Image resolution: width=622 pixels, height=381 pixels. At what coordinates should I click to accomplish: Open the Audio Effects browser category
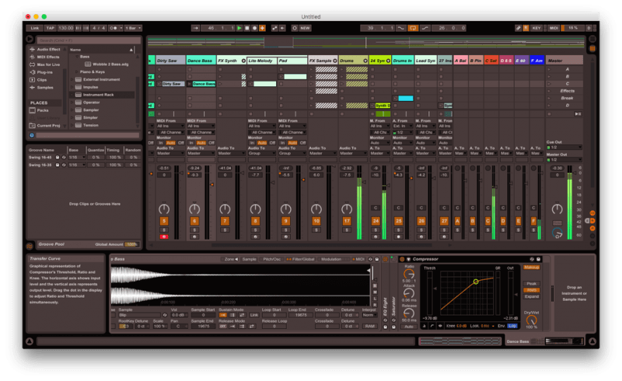(48, 50)
